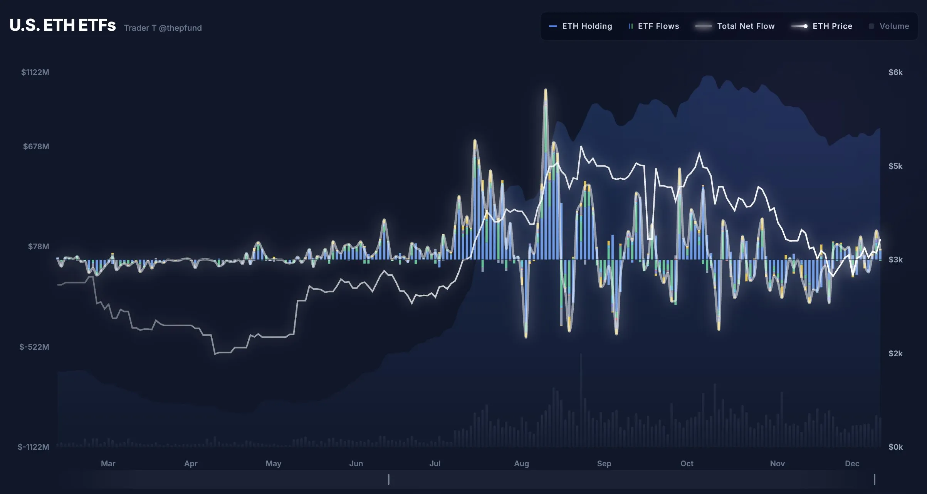Click the dark Volume legend square icon

(872, 26)
